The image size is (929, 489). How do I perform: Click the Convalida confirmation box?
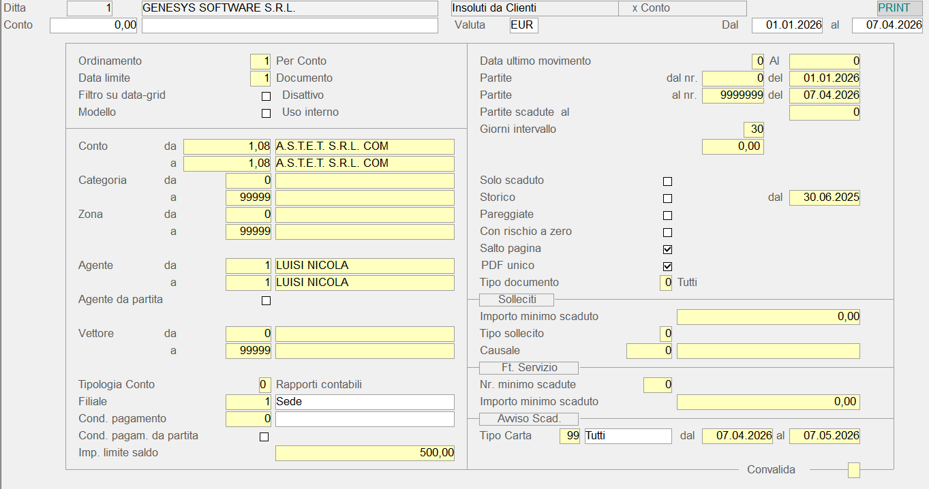[x=853, y=470]
